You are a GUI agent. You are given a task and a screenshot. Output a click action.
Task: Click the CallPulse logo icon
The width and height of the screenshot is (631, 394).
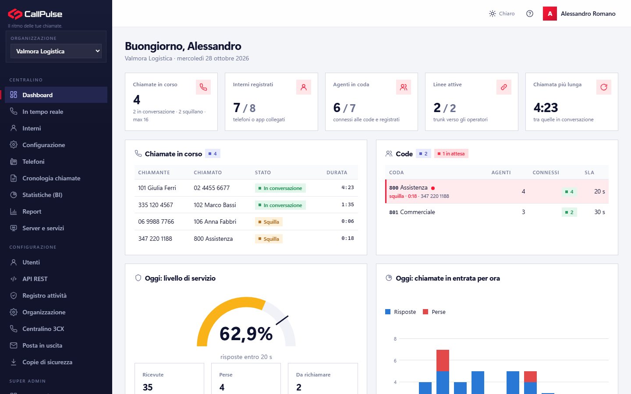tap(15, 14)
